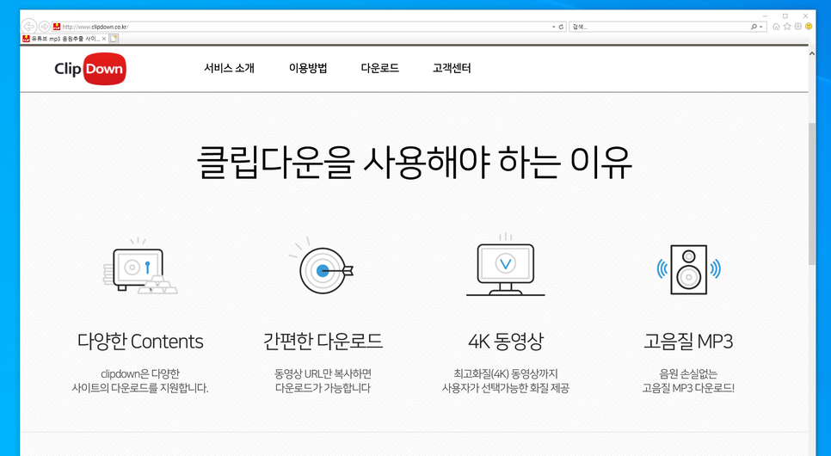Click the monitor 4K video icon
This screenshot has height=456, width=831.
click(505, 265)
